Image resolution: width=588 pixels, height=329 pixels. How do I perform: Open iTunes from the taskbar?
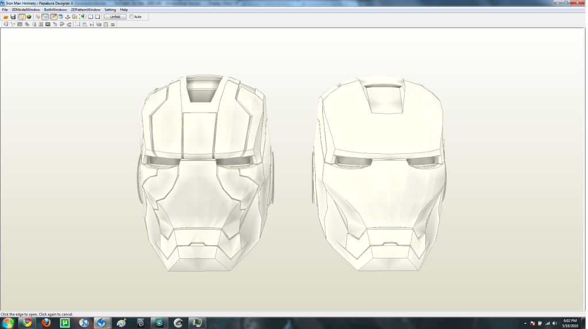click(83, 323)
